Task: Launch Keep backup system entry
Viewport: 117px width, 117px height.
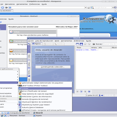Action: tap(45, 94)
